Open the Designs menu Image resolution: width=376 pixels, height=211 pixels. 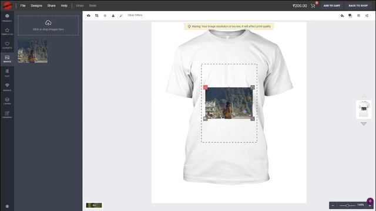coord(36,5)
